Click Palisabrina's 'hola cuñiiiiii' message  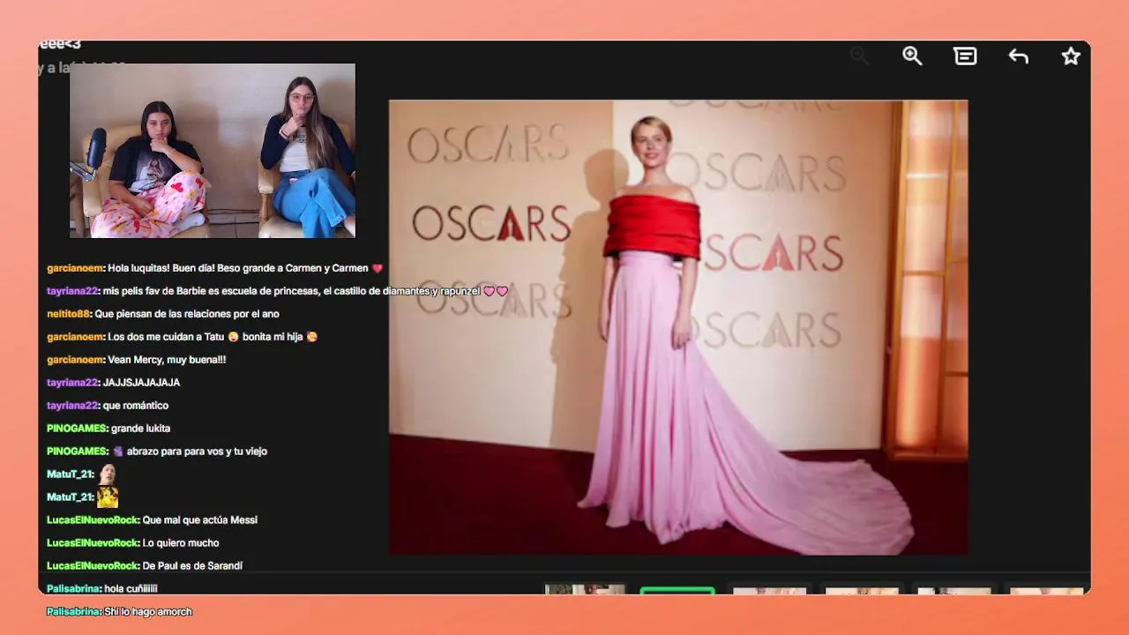coord(101,589)
